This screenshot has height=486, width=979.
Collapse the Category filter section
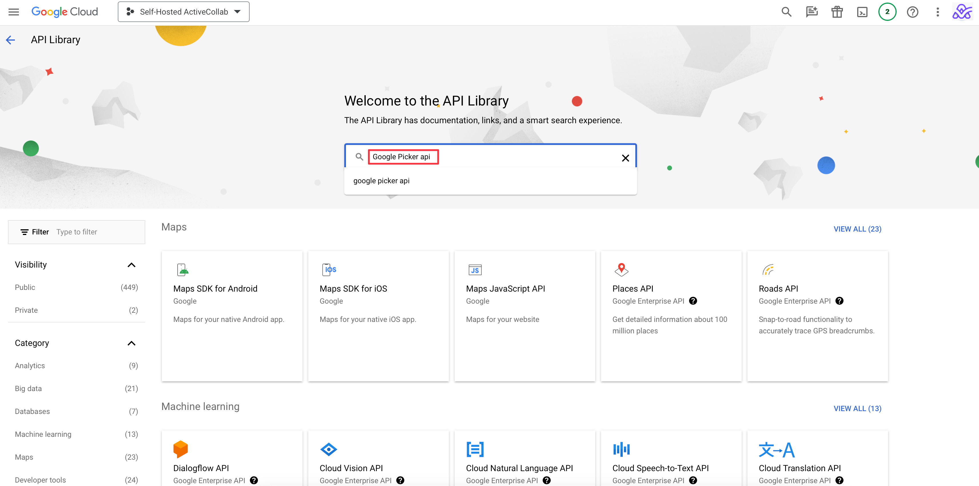coord(131,343)
